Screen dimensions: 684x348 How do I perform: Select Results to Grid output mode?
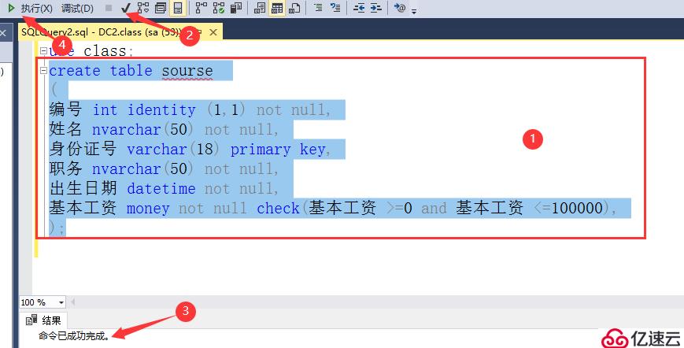click(277, 8)
